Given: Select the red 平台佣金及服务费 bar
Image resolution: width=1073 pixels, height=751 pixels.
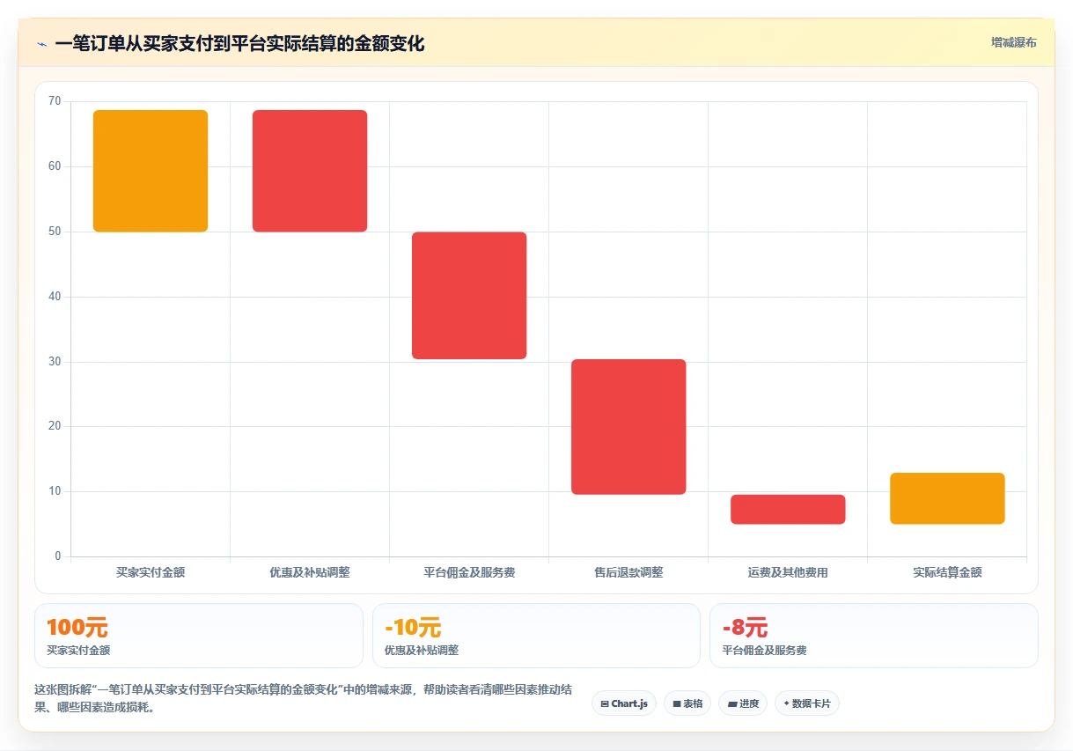Looking at the screenshot, I should [469, 296].
